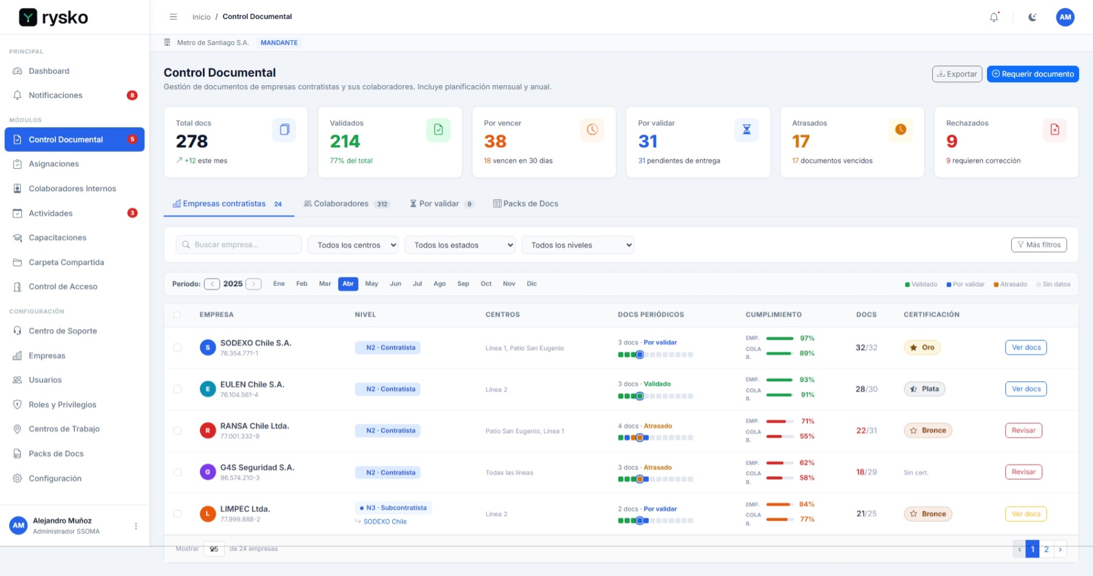Select the LIMPEC Ltda. row checkbox
Screen dimensions: 1093x576
(177, 514)
